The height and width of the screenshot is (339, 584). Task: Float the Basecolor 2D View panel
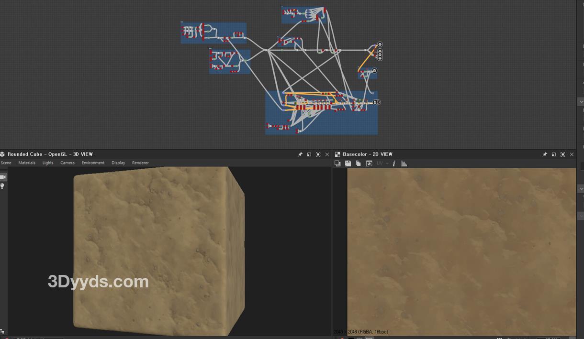554,154
